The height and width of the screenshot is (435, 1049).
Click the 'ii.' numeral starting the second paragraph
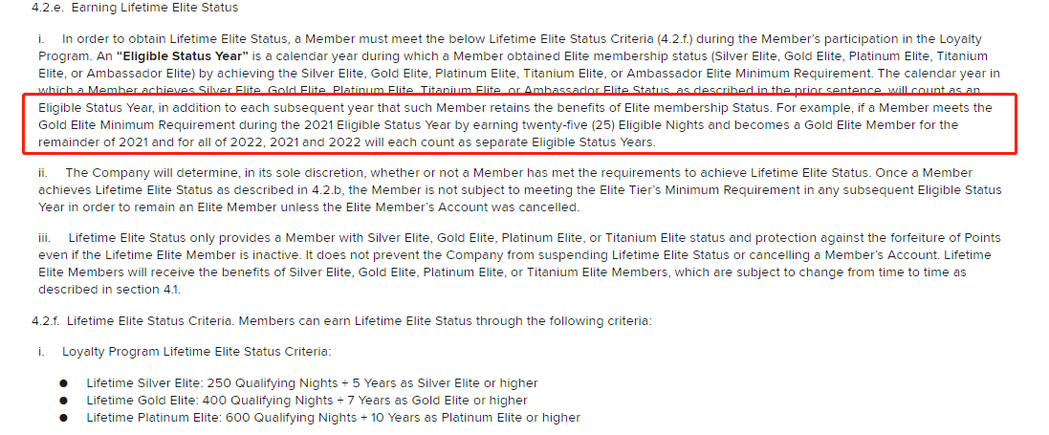click(x=43, y=173)
